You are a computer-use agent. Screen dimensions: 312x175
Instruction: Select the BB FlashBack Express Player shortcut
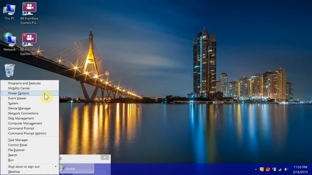pyautogui.click(x=29, y=13)
